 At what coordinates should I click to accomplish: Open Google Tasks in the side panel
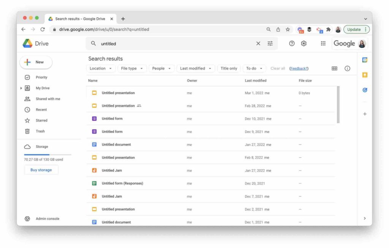(x=365, y=90)
